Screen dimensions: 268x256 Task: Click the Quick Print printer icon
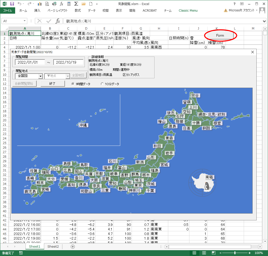[x=54, y=4]
